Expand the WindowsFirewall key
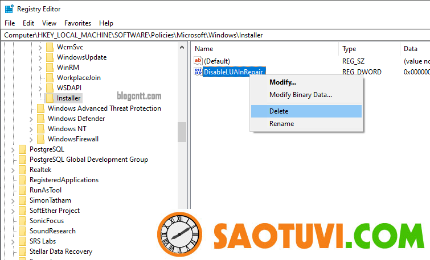The height and width of the screenshot is (260, 430). click(x=31, y=140)
